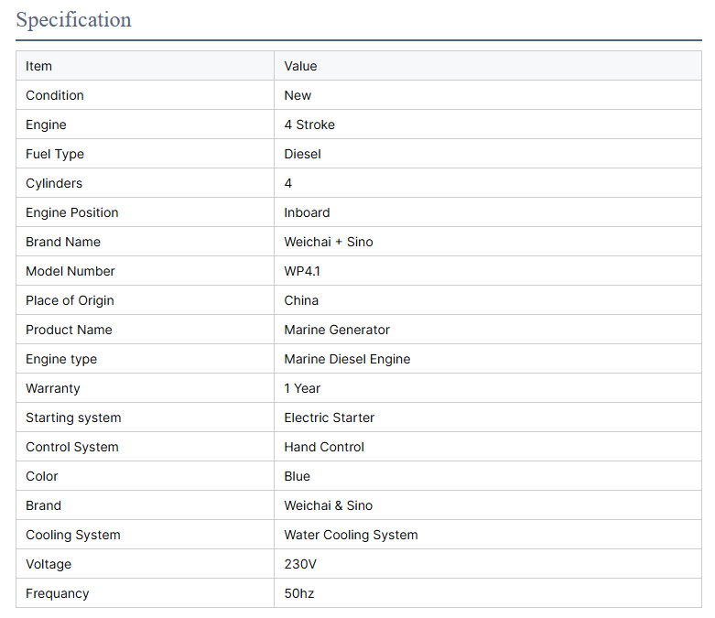Click the Engine Position label

tap(72, 212)
